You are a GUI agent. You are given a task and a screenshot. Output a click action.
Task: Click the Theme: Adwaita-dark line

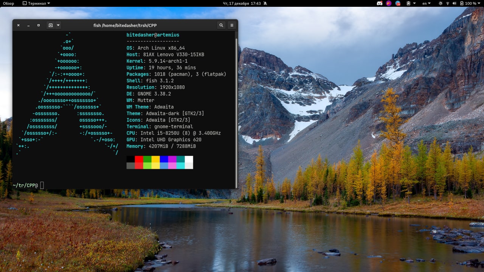tap(165, 113)
